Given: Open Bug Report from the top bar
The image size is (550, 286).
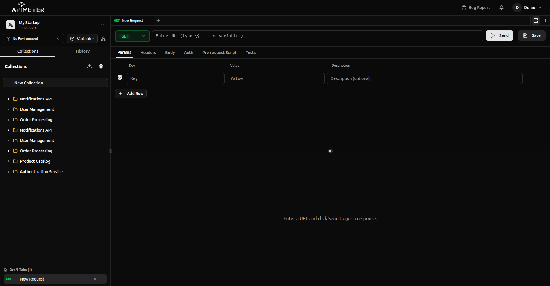Looking at the screenshot, I should tap(476, 8).
